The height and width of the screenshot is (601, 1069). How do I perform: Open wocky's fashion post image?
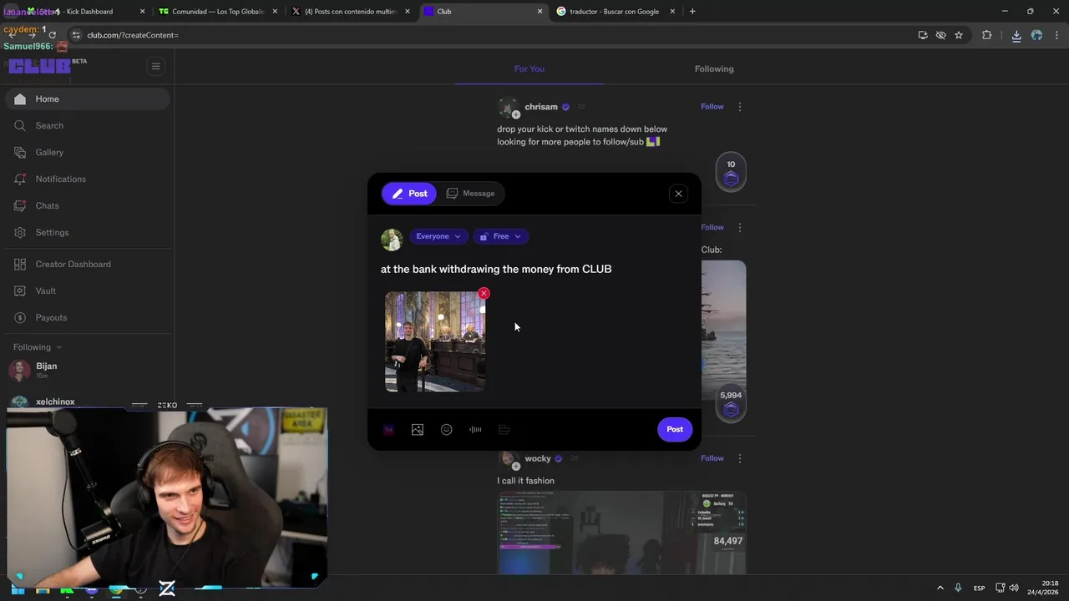point(622,533)
